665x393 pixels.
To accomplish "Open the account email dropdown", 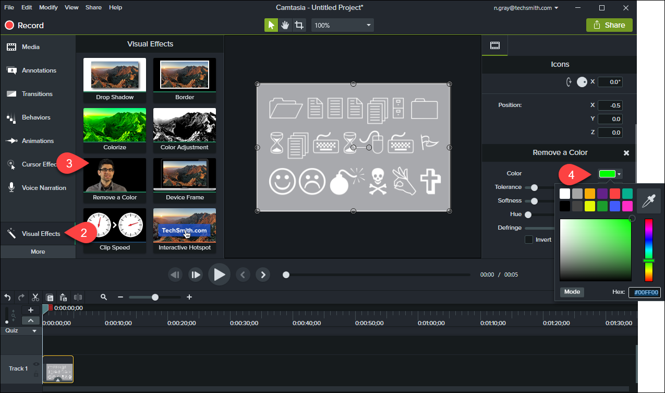I will click(526, 8).
